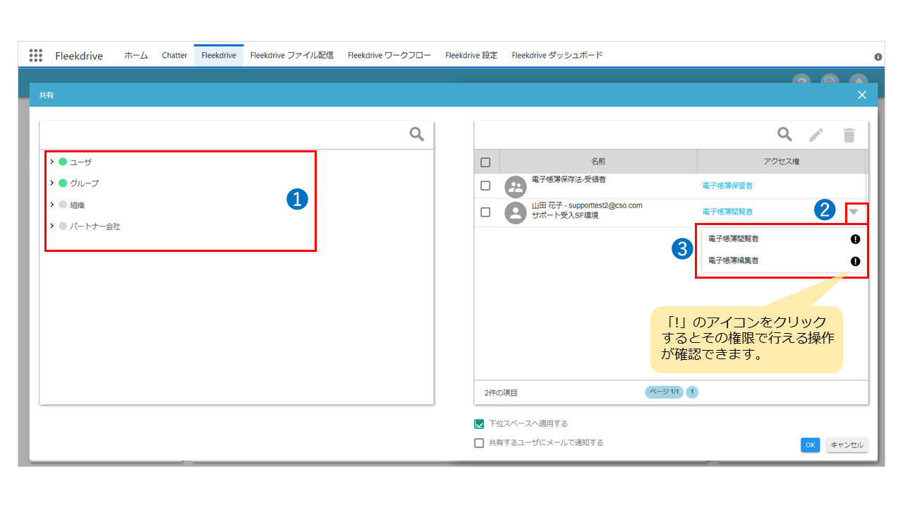Select 電子帳簿編集者 from dropdown list

click(x=734, y=261)
